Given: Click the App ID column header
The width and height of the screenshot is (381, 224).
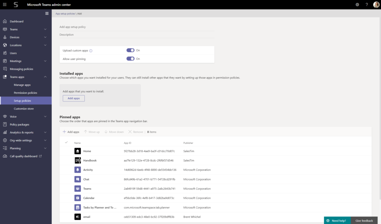Looking at the screenshot, I should click(x=127, y=143).
